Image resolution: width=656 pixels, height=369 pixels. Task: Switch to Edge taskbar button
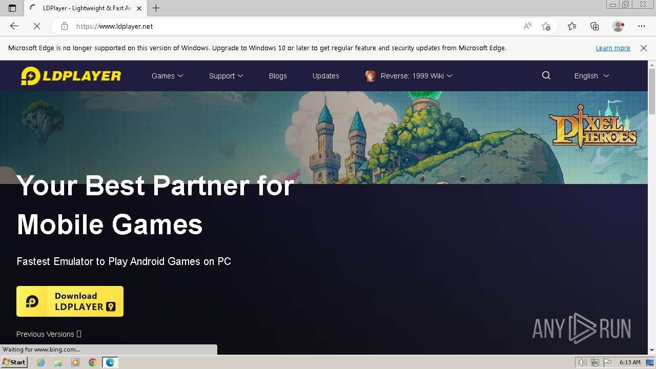pos(110,362)
